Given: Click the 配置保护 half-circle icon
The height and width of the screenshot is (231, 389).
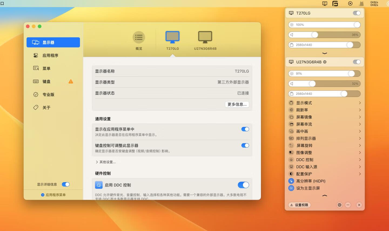Looking at the screenshot, I should coord(291,174).
